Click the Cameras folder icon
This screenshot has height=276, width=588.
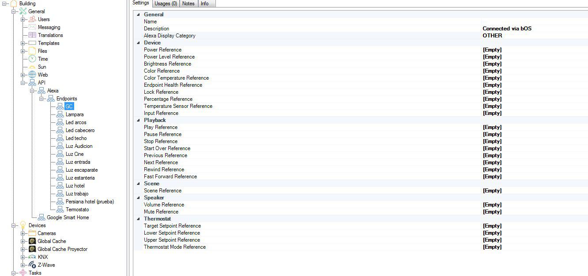coord(32,233)
